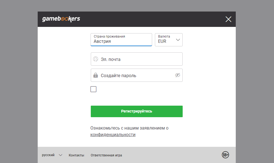The height and width of the screenshot is (163, 274).
Task: Open the конфиденциальности privacy link
Action: coord(113,135)
